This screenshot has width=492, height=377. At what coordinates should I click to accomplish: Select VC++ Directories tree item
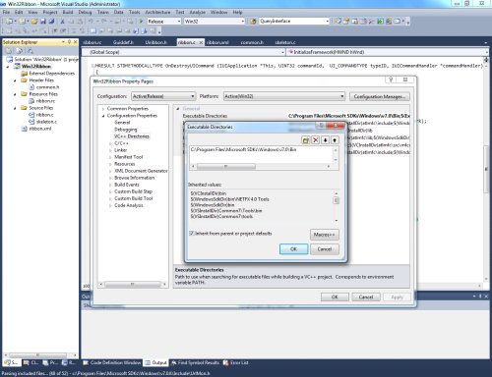point(132,136)
